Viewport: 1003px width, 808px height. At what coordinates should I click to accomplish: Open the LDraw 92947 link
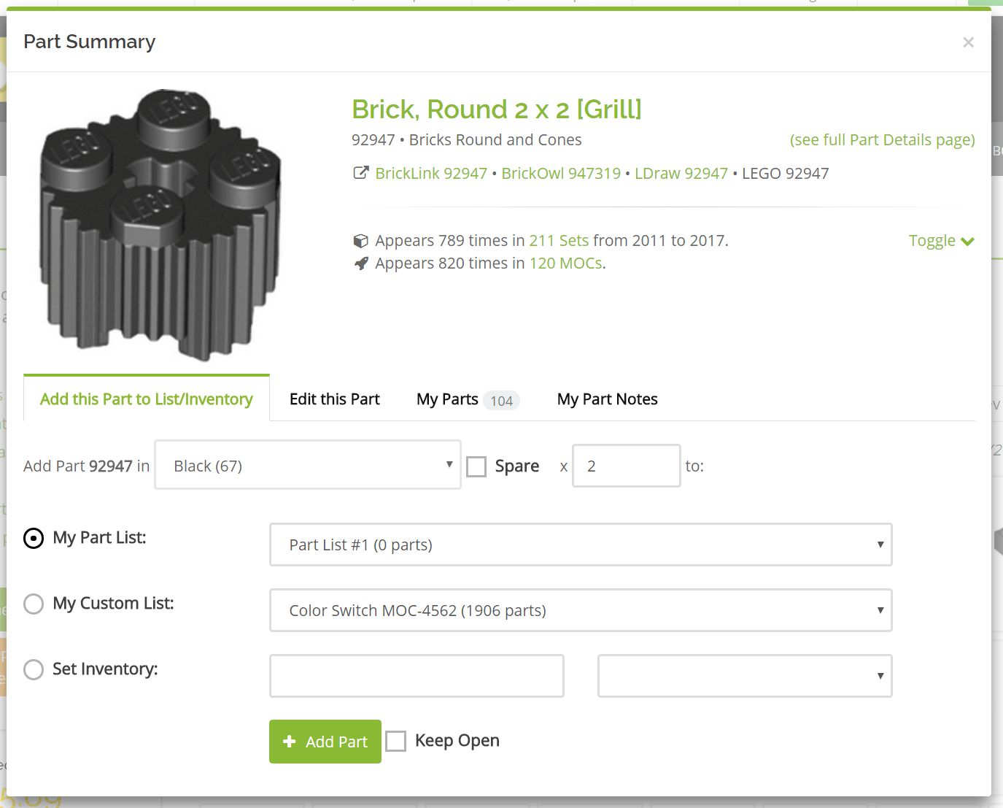[x=681, y=174]
